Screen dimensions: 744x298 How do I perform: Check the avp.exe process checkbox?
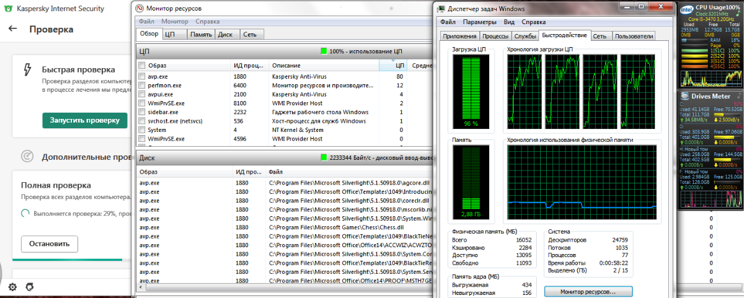142,77
